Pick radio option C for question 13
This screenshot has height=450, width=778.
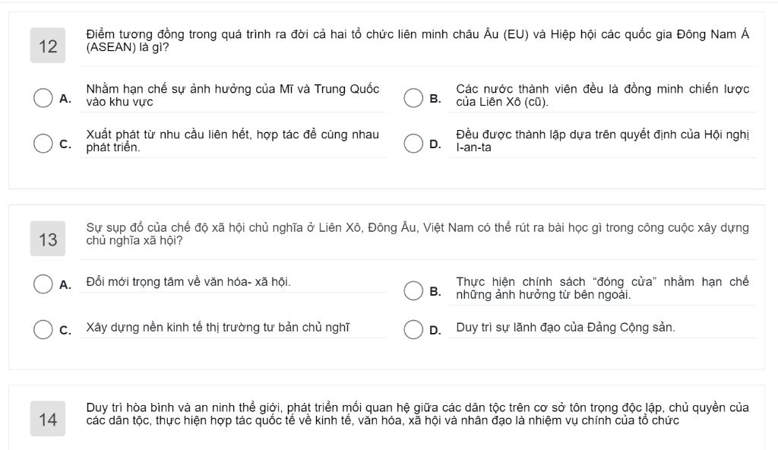(x=43, y=329)
